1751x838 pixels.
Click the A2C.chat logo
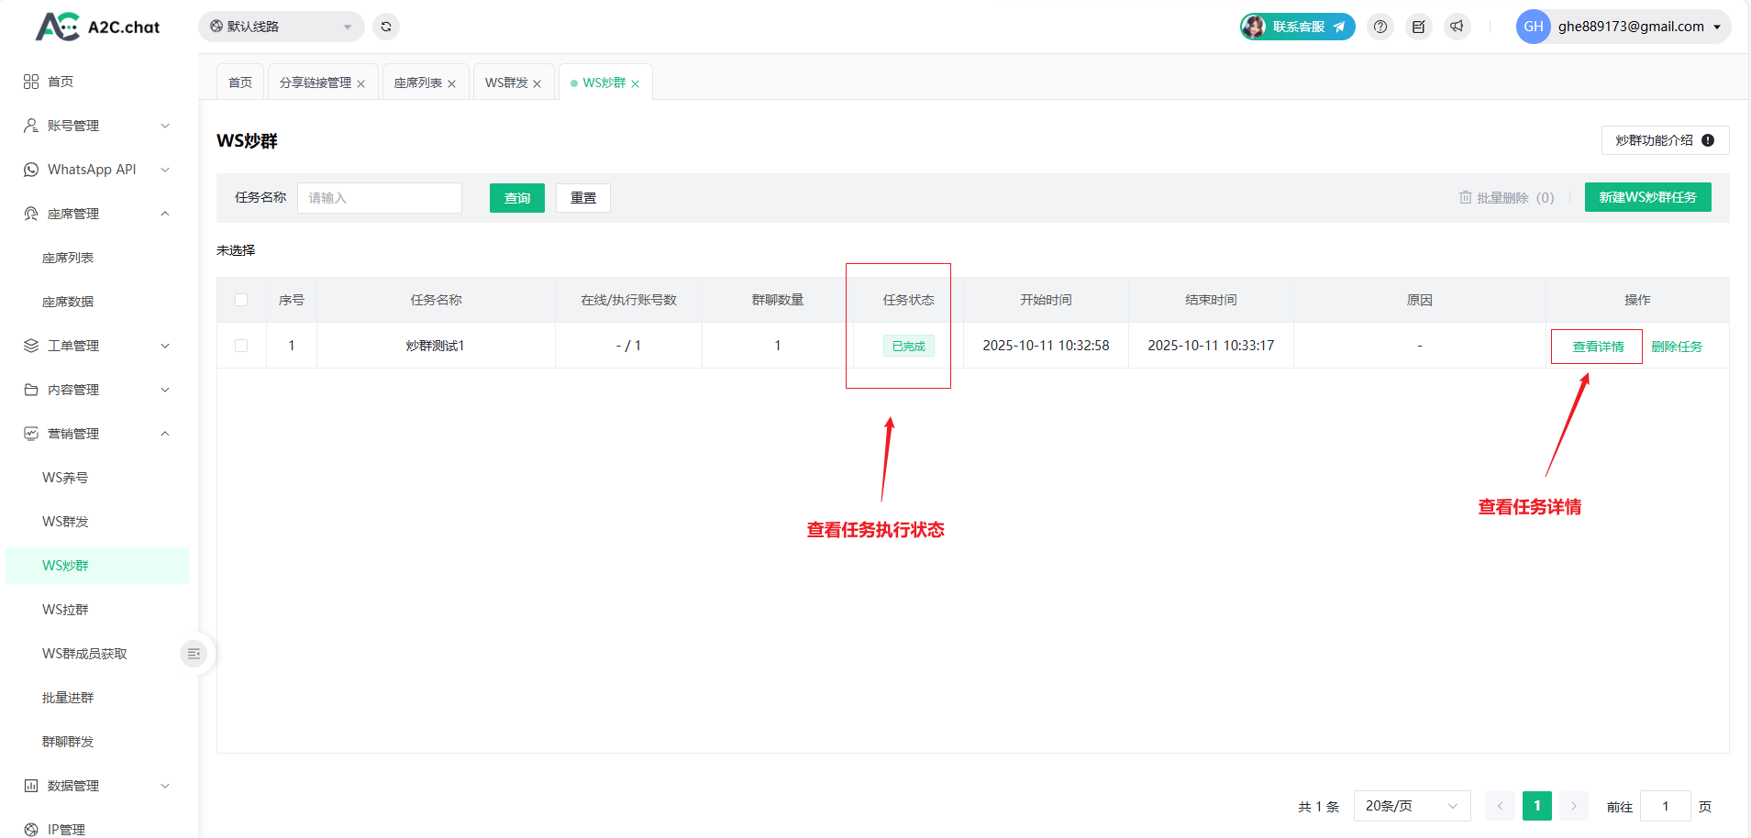(98, 27)
